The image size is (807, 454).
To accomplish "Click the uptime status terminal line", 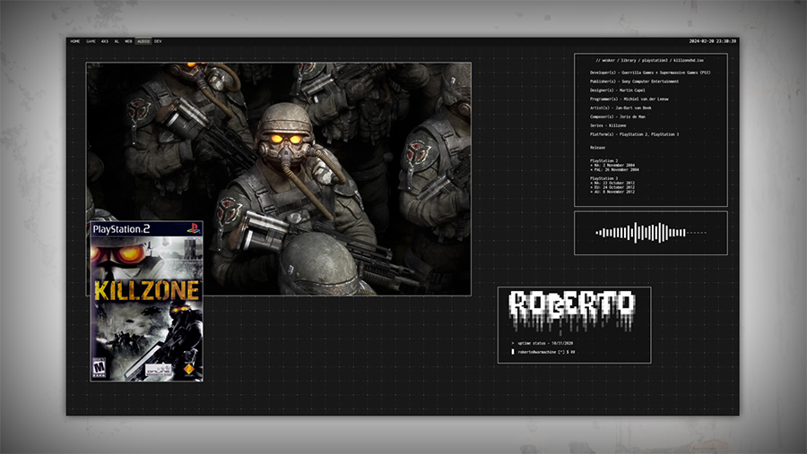I will (x=542, y=343).
